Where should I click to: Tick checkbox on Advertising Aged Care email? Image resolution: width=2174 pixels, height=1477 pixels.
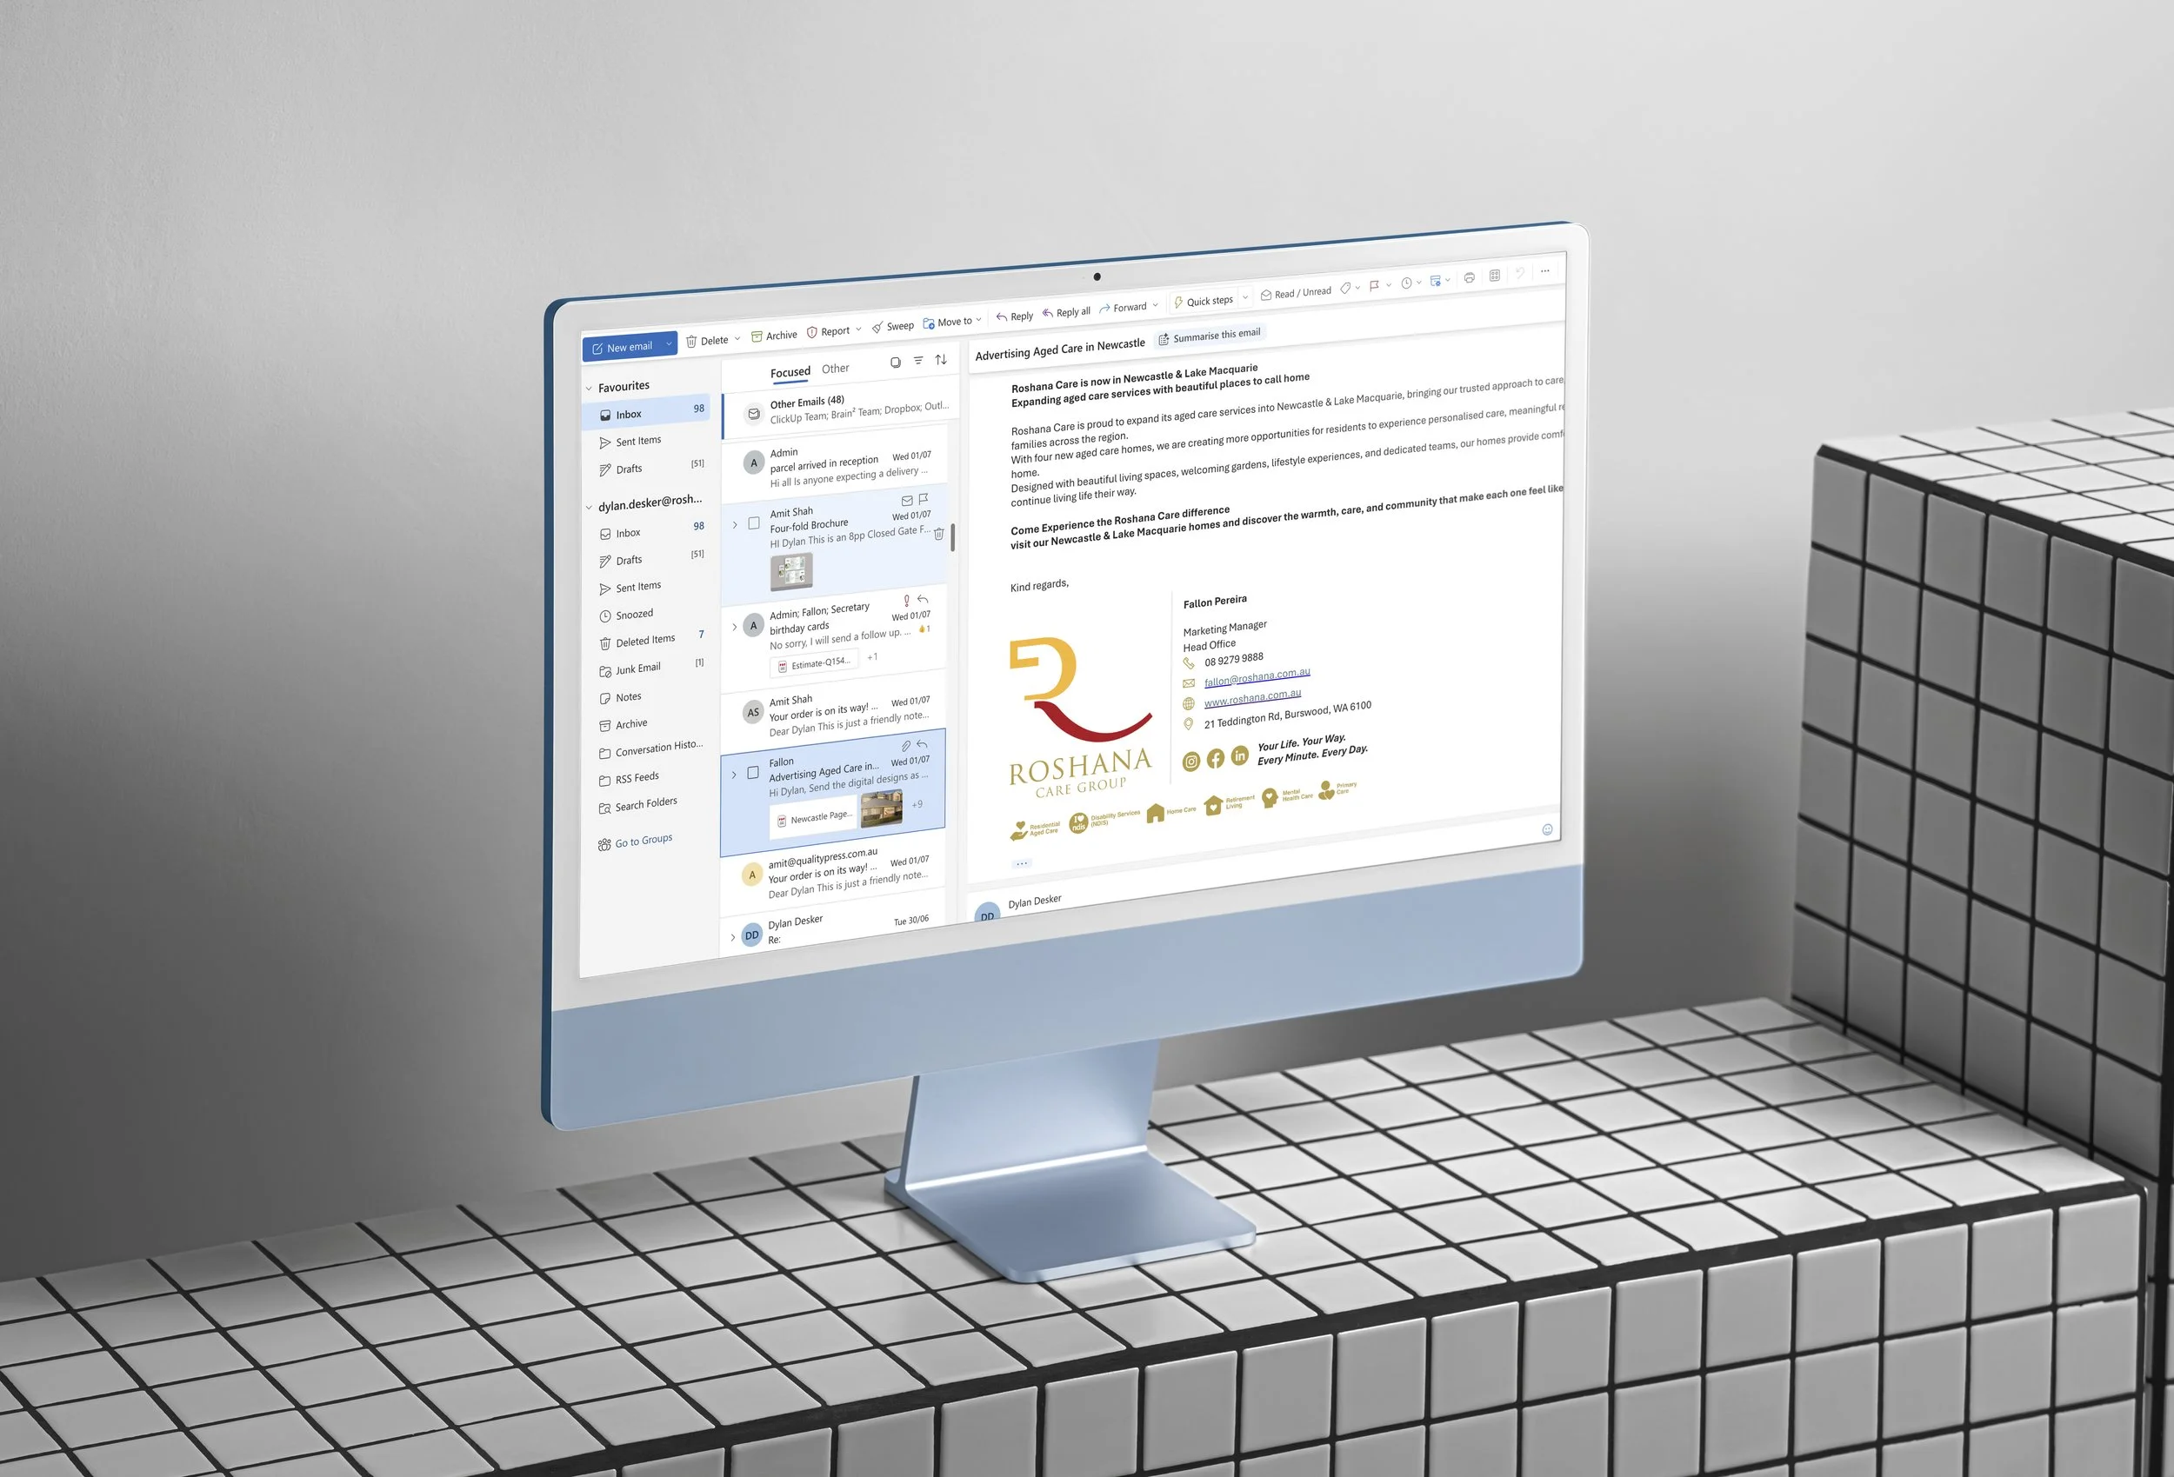752,773
